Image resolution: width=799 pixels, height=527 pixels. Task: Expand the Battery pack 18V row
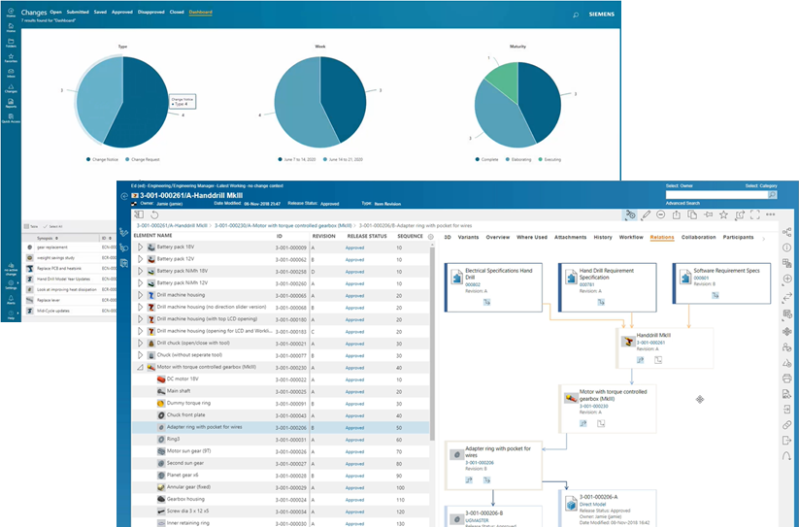140,247
